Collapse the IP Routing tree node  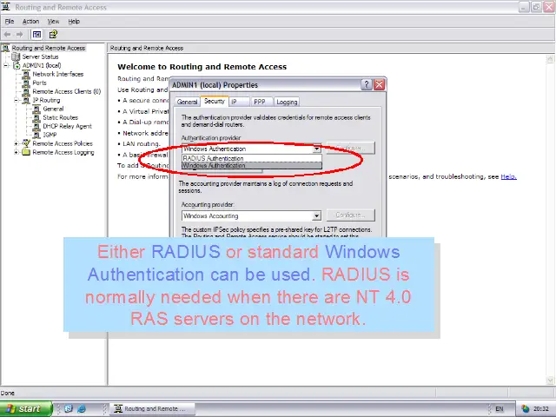tap(17, 101)
